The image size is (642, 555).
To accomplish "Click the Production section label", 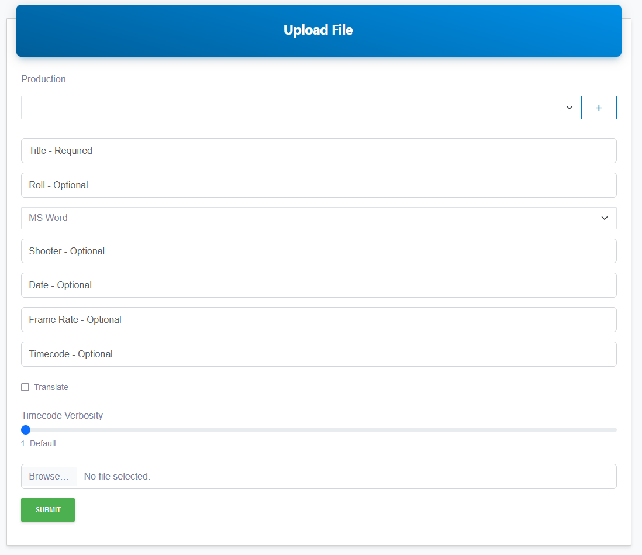I will tap(43, 79).
